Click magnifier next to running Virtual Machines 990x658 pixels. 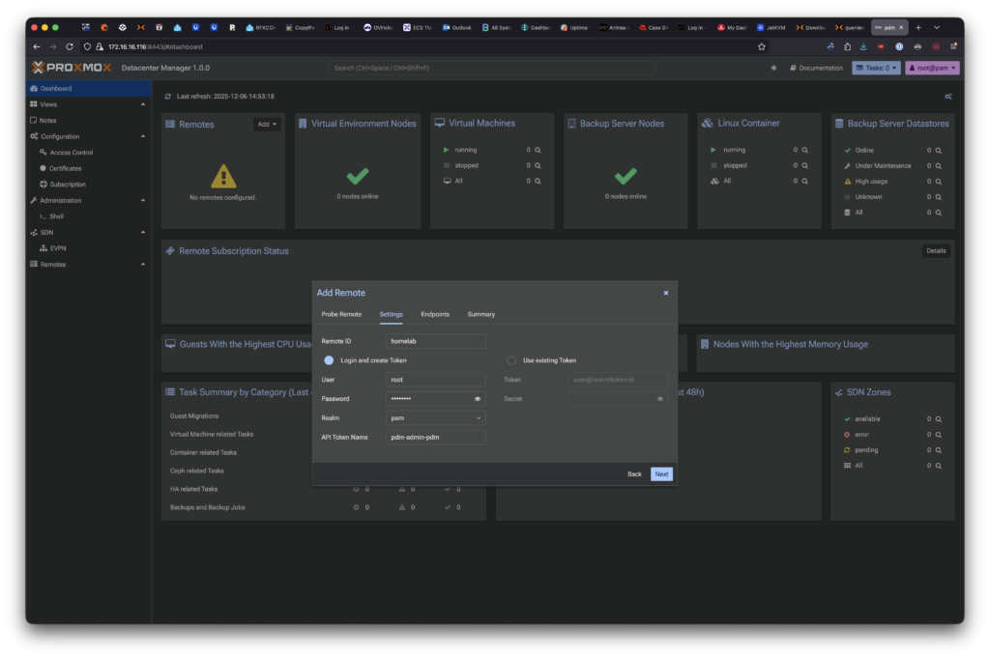point(538,150)
